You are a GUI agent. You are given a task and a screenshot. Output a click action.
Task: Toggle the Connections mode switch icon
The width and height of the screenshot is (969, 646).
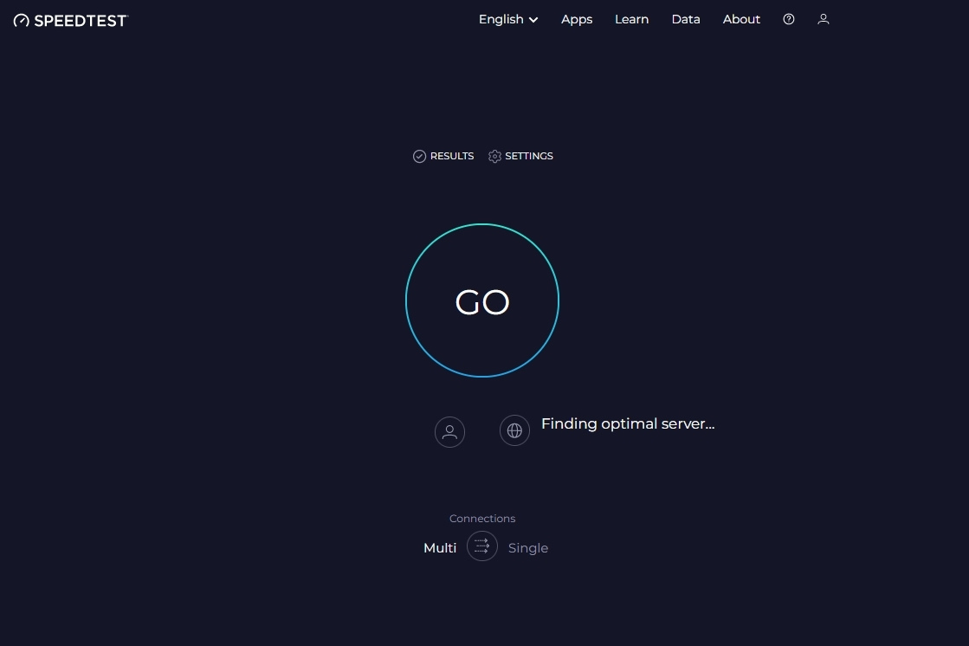click(x=482, y=546)
